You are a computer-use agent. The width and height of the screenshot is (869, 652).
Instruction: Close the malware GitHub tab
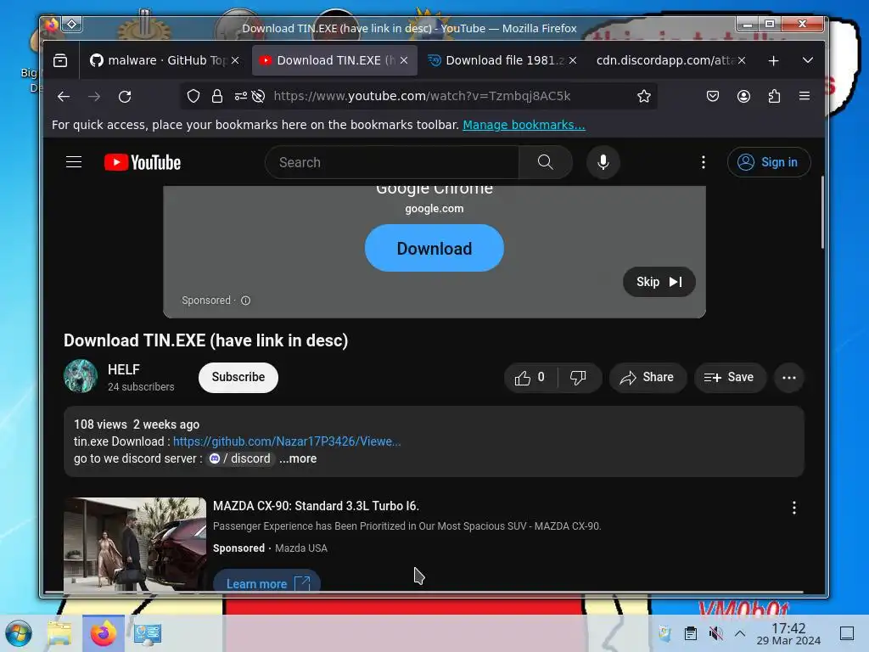235,60
